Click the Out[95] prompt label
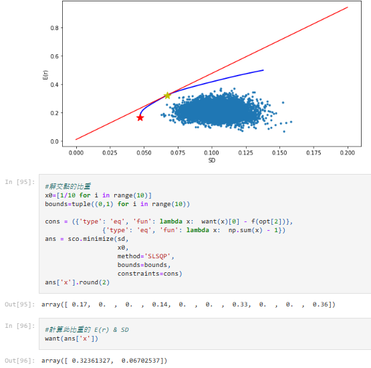The image size is (371, 368). (20, 304)
